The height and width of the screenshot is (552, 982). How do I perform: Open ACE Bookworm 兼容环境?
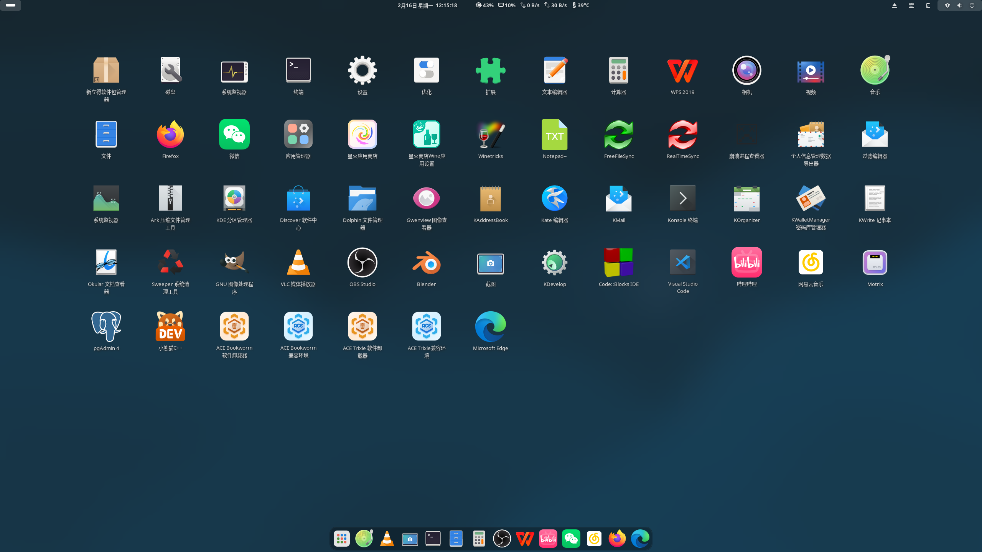(x=298, y=326)
